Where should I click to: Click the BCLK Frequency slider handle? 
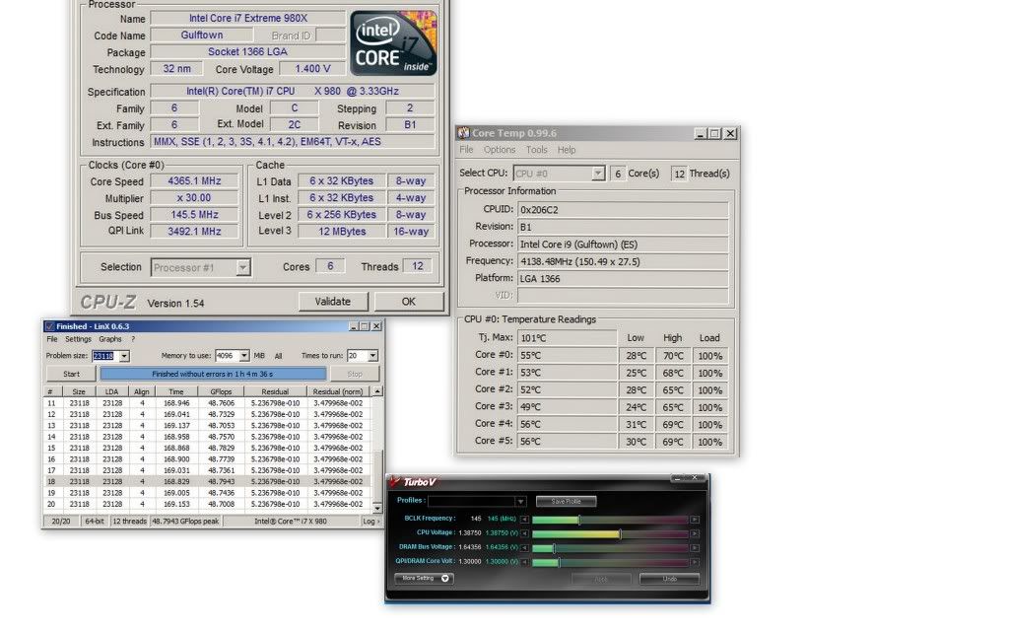[x=579, y=520]
